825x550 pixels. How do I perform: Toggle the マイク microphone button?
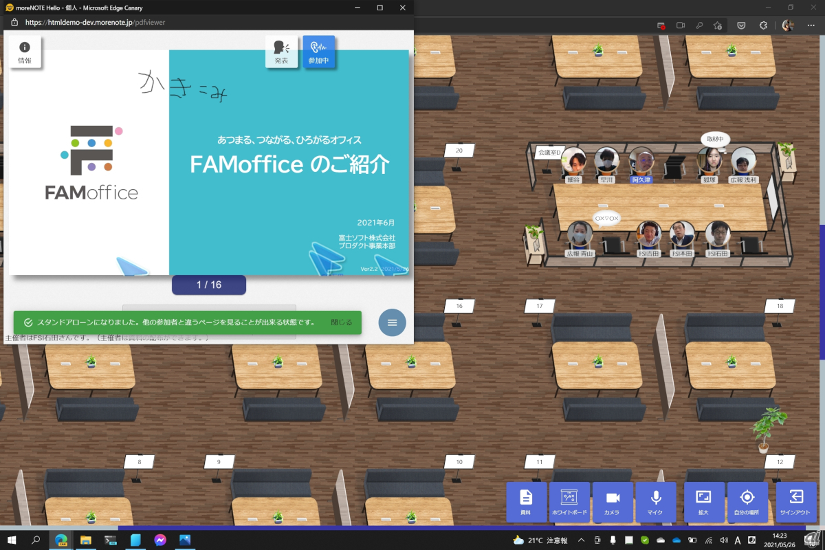click(x=655, y=502)
